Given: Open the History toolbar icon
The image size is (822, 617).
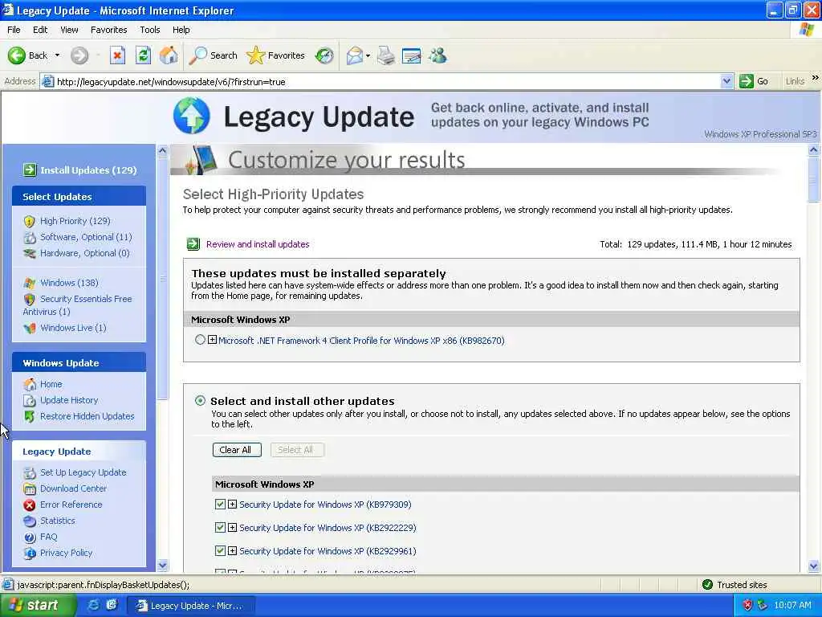Looking at the screenshot, I should coord(324,55).
